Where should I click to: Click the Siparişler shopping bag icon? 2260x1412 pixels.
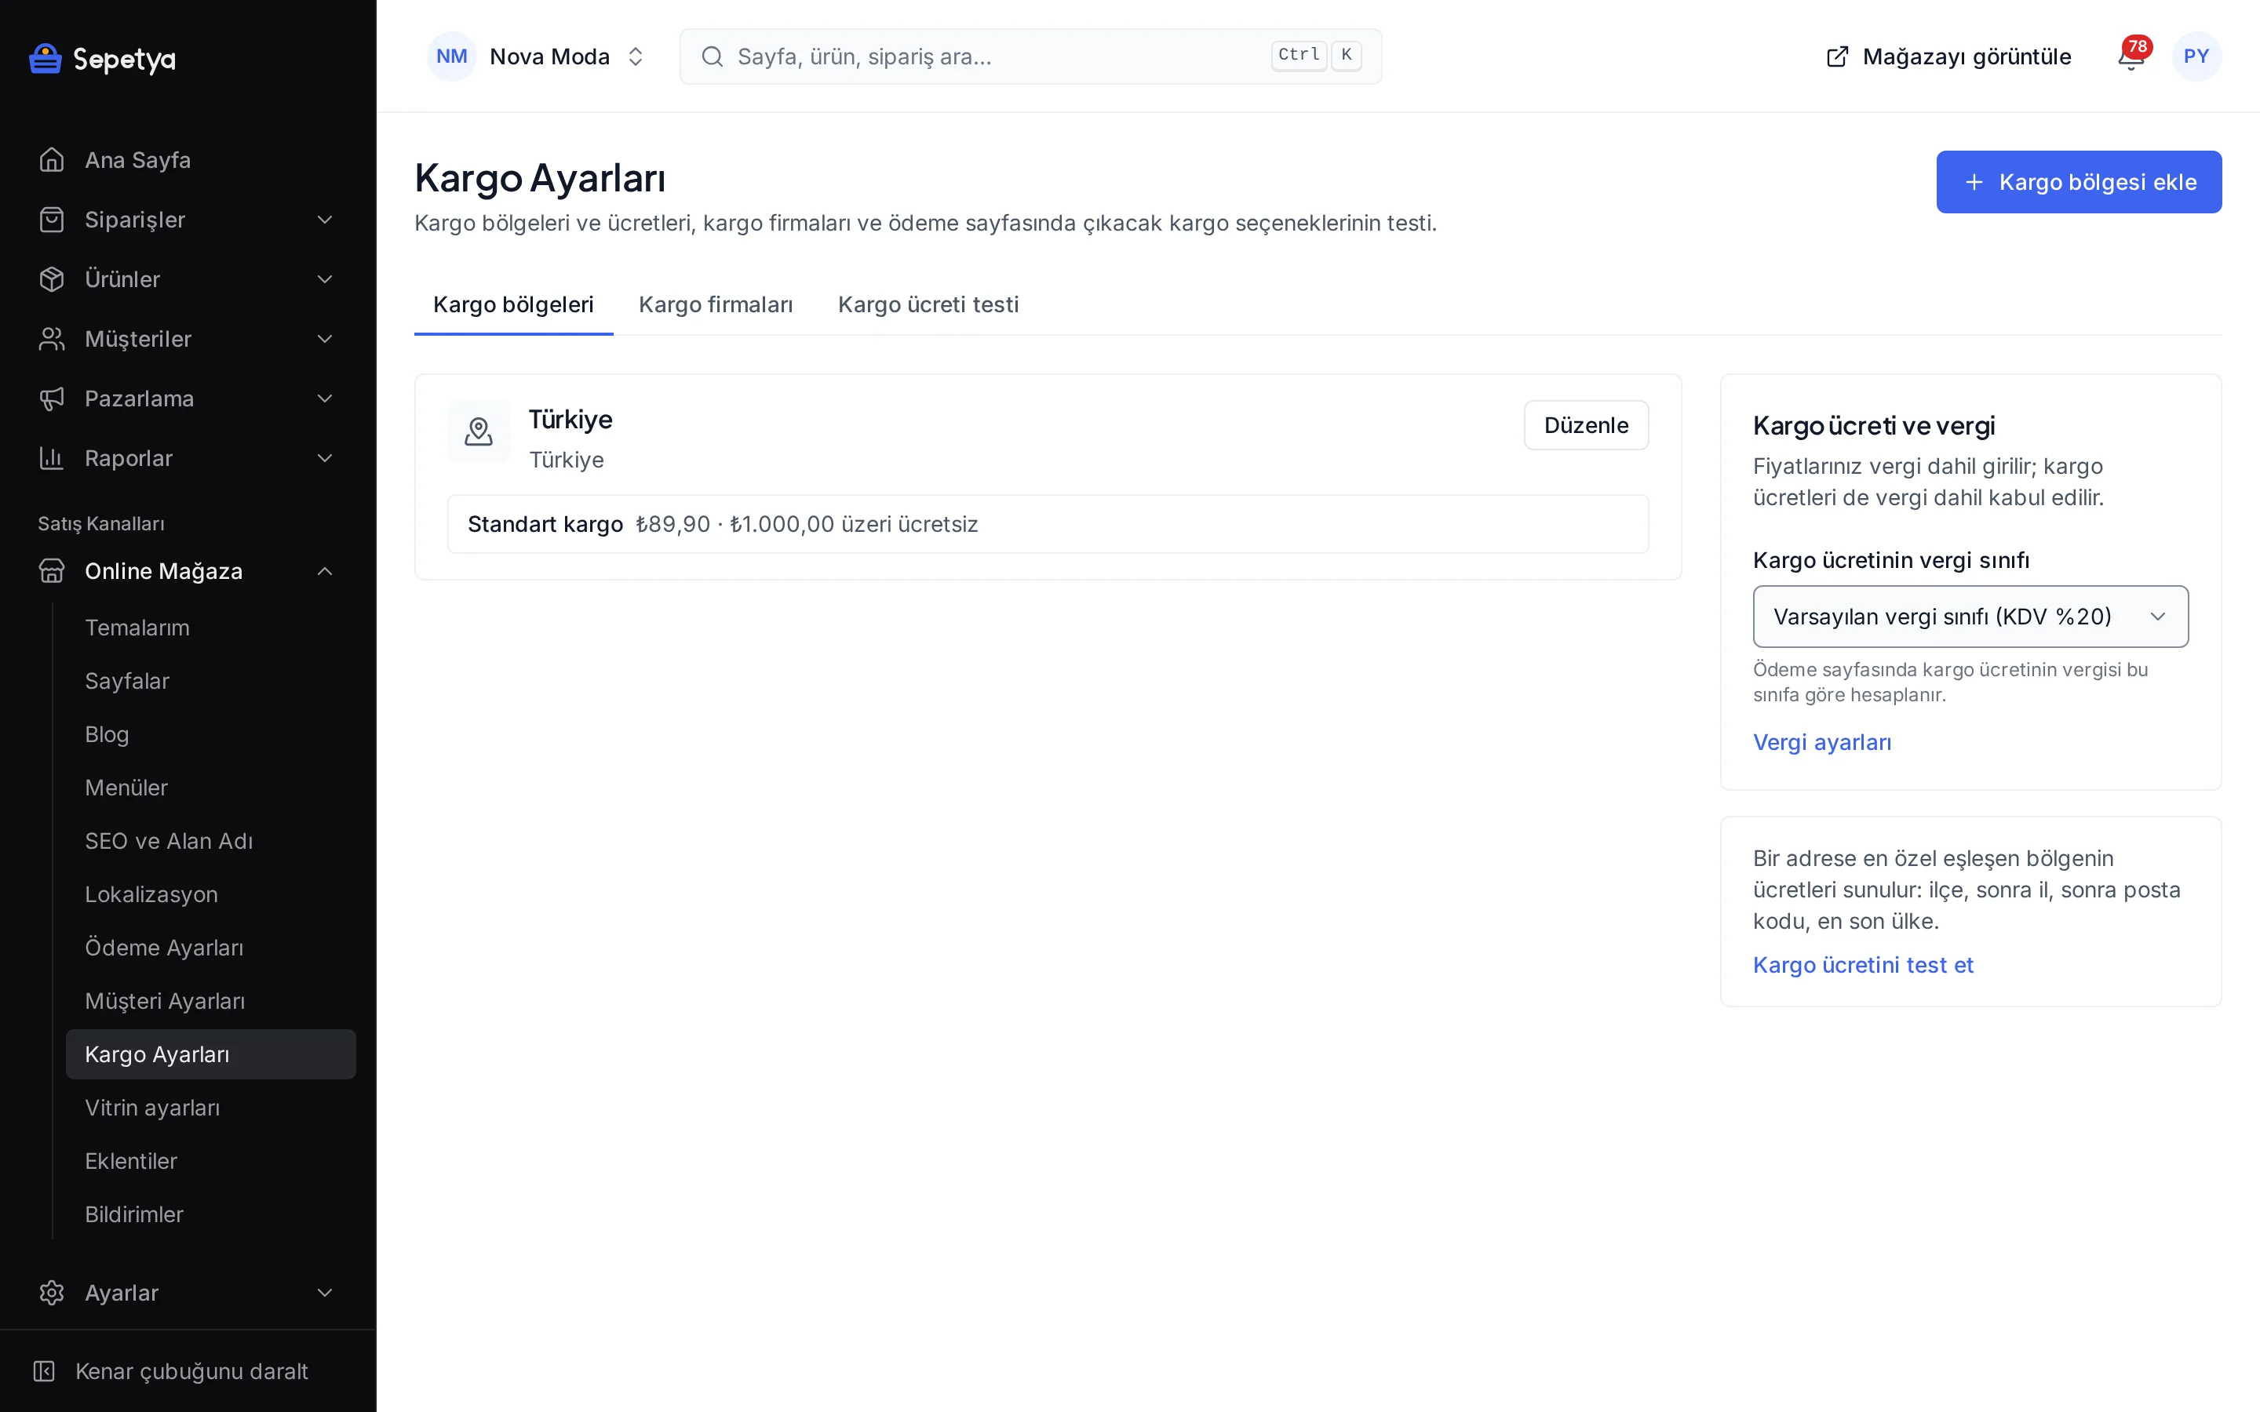(53, 220)
